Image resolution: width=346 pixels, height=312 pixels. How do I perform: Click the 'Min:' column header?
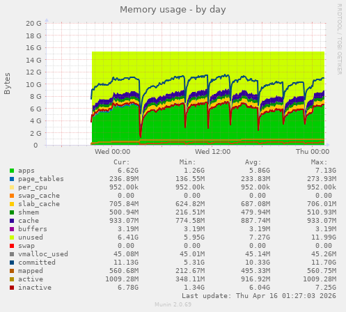coord(187,162)
